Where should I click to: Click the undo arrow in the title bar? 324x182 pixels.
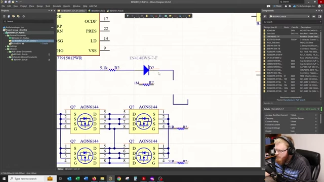pos(17,2)
